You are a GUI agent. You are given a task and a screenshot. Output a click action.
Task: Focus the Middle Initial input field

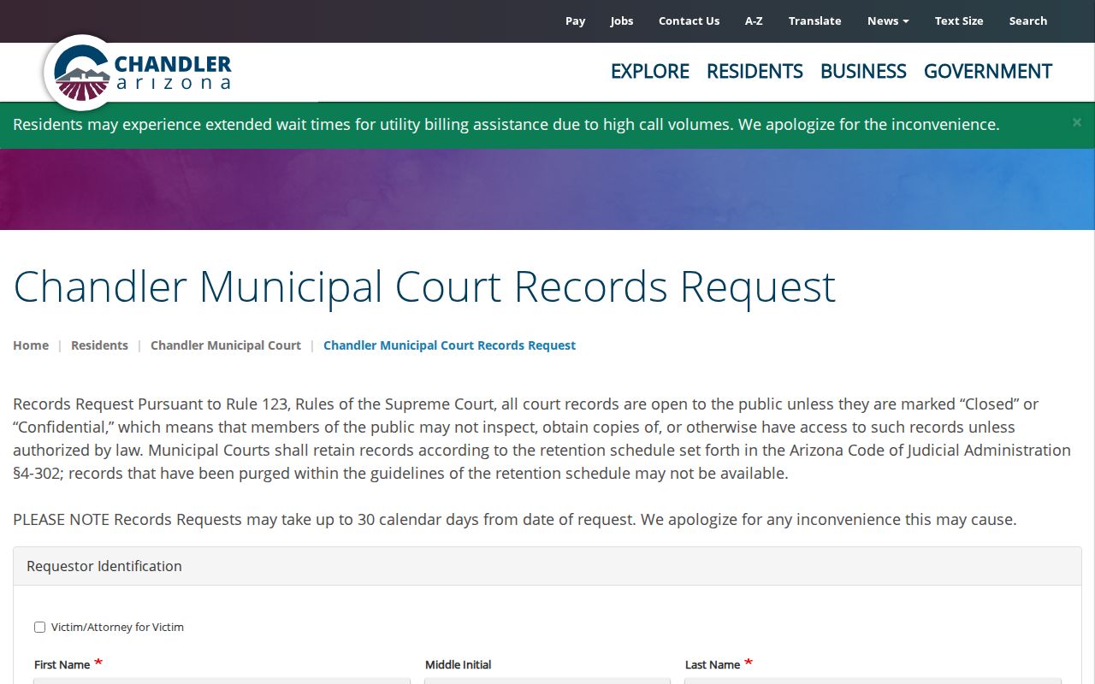(547, 681)
